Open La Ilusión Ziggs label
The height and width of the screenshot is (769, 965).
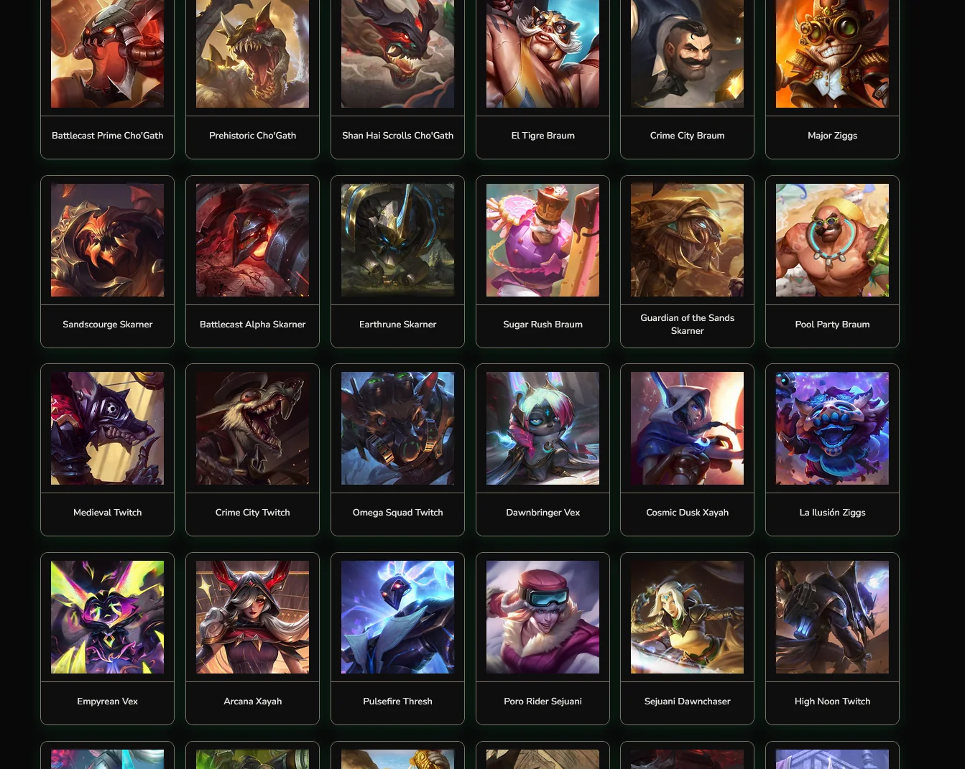[x=832, y=513]
